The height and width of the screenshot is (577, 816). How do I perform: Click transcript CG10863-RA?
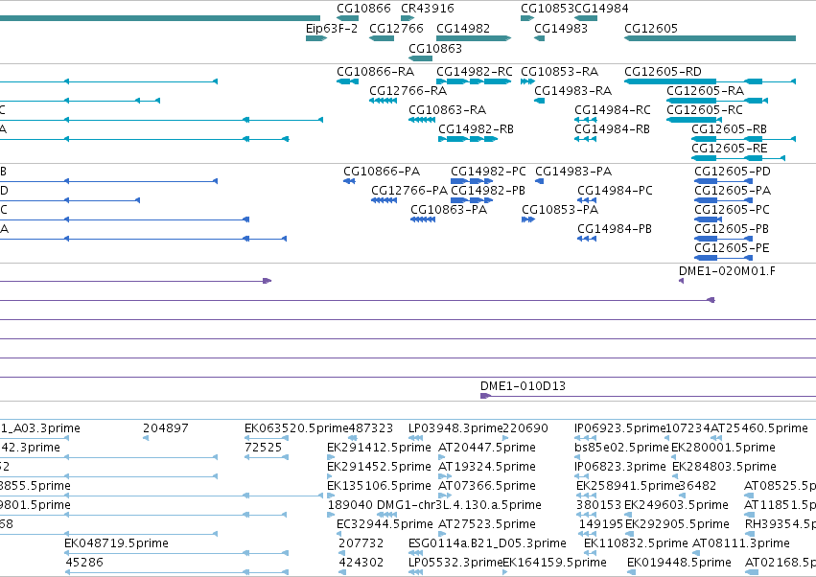click(447, 110)
